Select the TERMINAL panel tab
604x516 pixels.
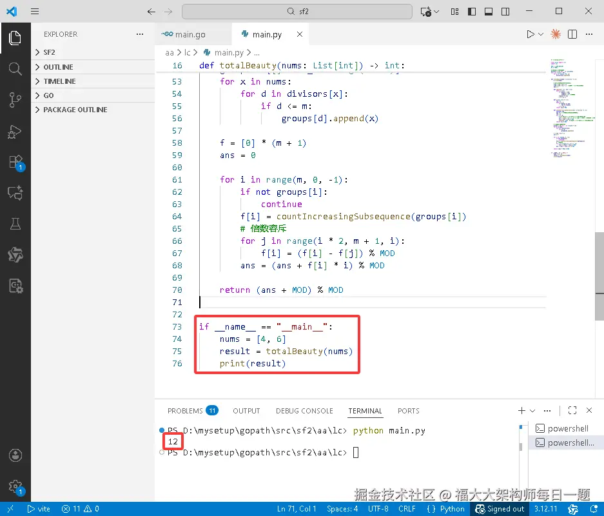[x=365, y=411]
